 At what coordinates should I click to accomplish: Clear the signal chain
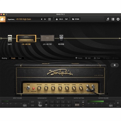[97, 58]
